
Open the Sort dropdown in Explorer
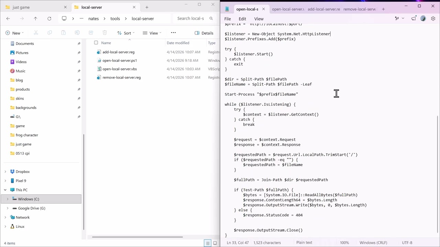(125, 33)
